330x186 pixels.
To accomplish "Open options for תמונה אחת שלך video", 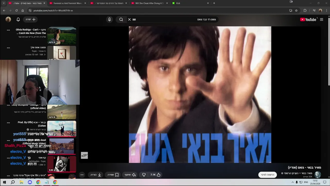I will [8, 48].
